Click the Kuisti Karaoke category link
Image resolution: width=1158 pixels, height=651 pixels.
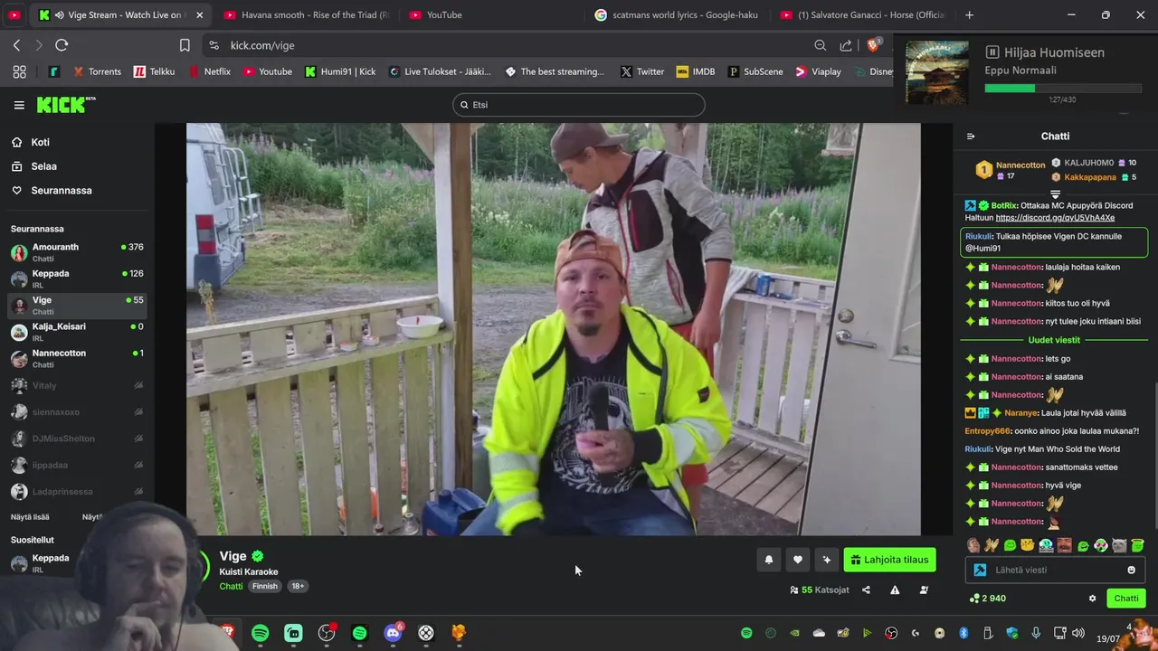pyautogui.click(x=249, y=571)
